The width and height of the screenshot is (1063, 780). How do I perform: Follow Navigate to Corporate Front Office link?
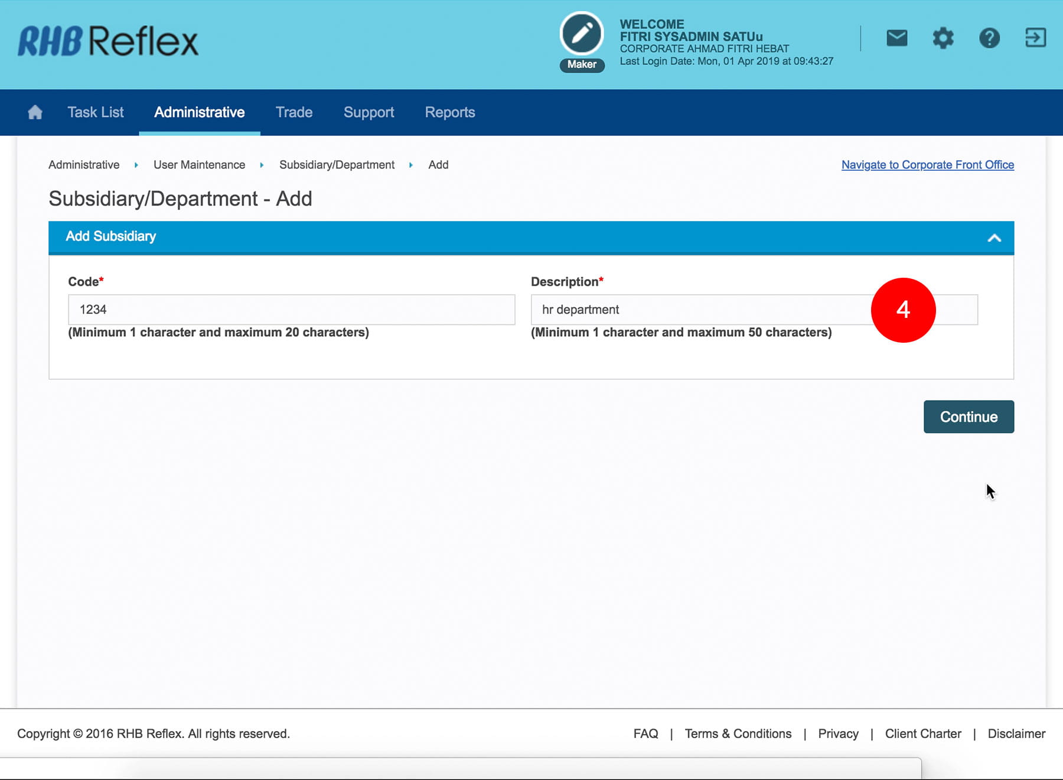pyautogui.click(x=927, y=165)
